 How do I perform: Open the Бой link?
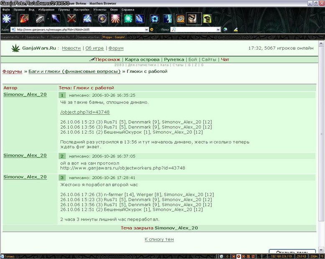193,60
